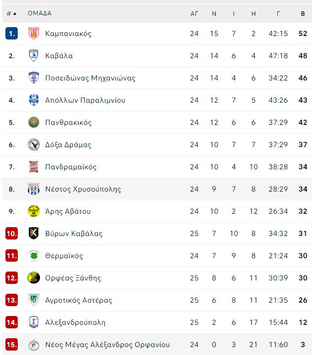Click the Γ goals column header

pyautogui.click(x=278, y=14)
